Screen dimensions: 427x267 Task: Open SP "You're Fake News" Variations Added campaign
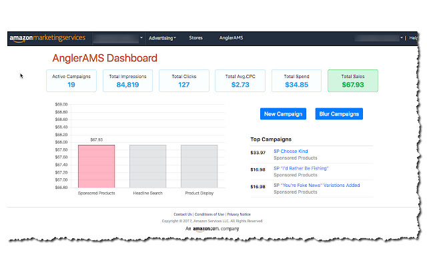click(x=317, y=186)
